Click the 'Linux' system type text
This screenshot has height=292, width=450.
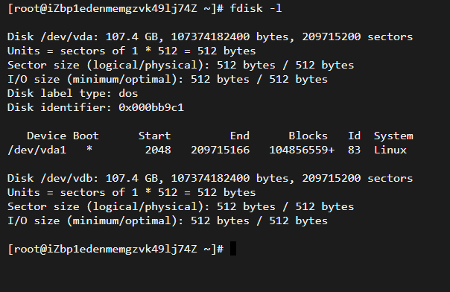coord(390,150)
